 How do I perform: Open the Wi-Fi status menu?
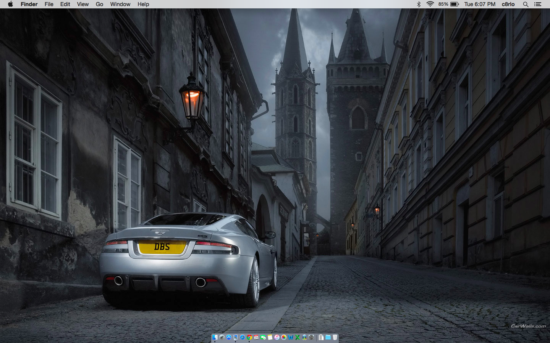(x=430, y=4)
